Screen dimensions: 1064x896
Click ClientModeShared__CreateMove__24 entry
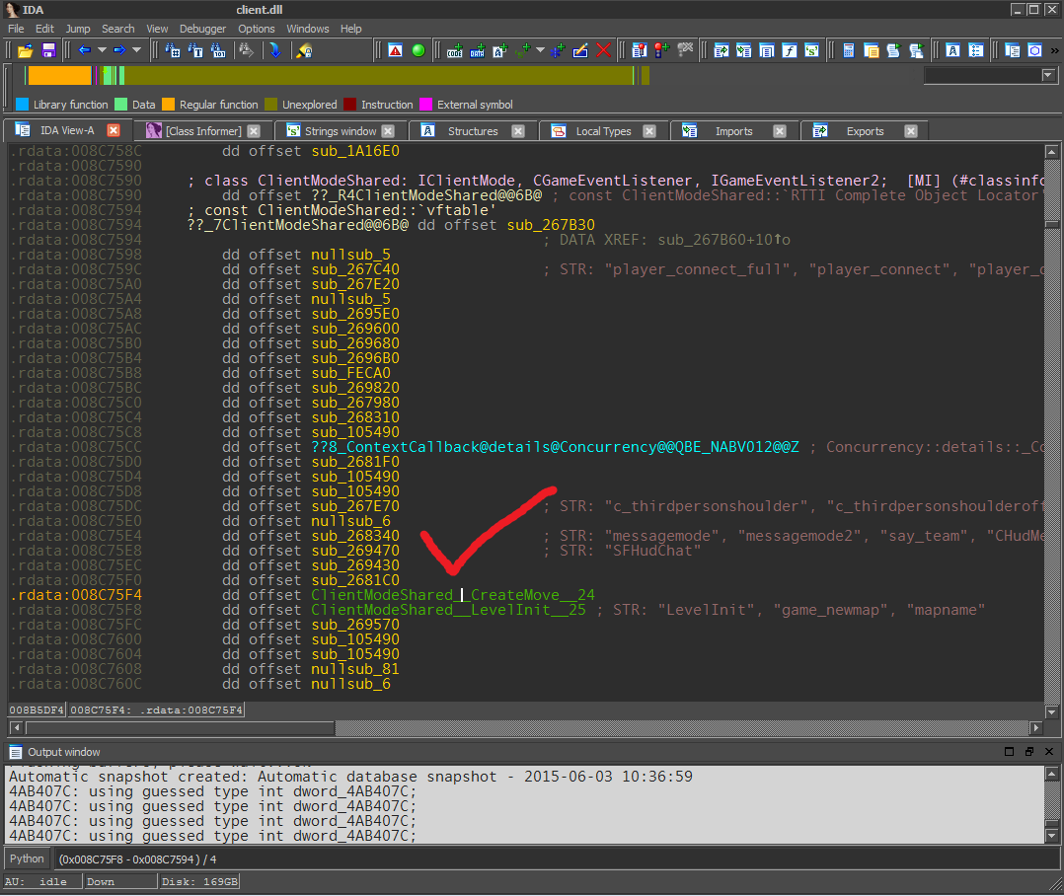pos(453,595)
